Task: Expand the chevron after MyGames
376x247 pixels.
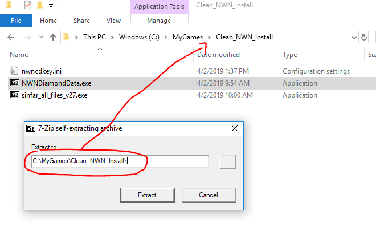Action: [x=209, y=37]
